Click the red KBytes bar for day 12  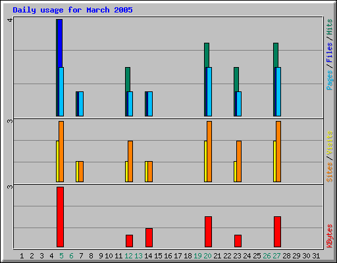click(x=129, y=241)
